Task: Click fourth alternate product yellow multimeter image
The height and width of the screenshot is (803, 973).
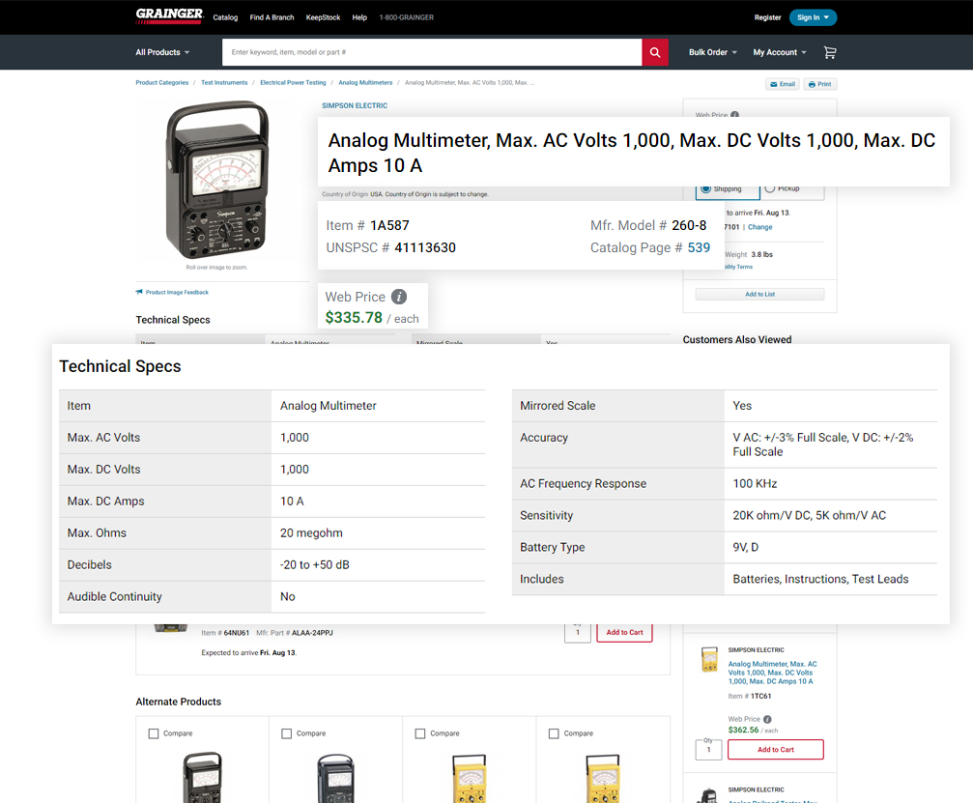Action: coord(603,778)
